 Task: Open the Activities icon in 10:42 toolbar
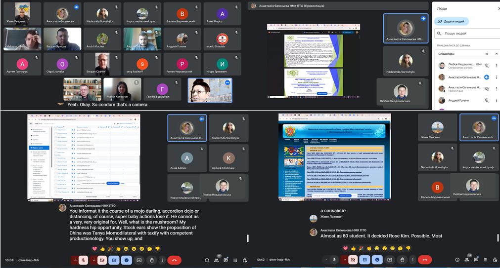[484, 260]
